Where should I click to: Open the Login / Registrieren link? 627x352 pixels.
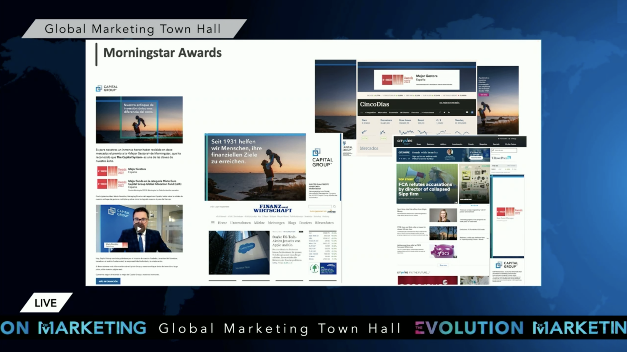(x=220, y=207)
